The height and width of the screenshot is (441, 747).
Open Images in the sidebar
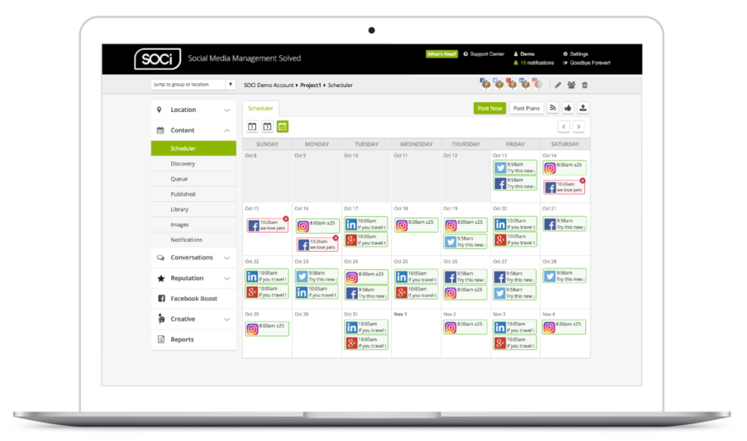(x=194, y=225)
